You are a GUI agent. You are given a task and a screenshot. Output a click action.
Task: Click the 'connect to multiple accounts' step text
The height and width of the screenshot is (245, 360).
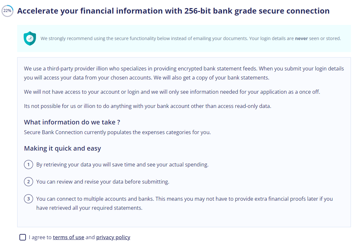(184, 203)
